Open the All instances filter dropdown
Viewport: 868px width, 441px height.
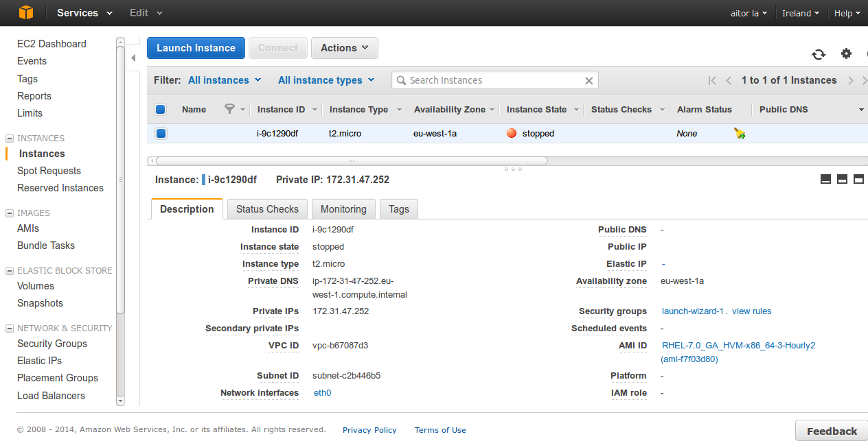point(225,80)
